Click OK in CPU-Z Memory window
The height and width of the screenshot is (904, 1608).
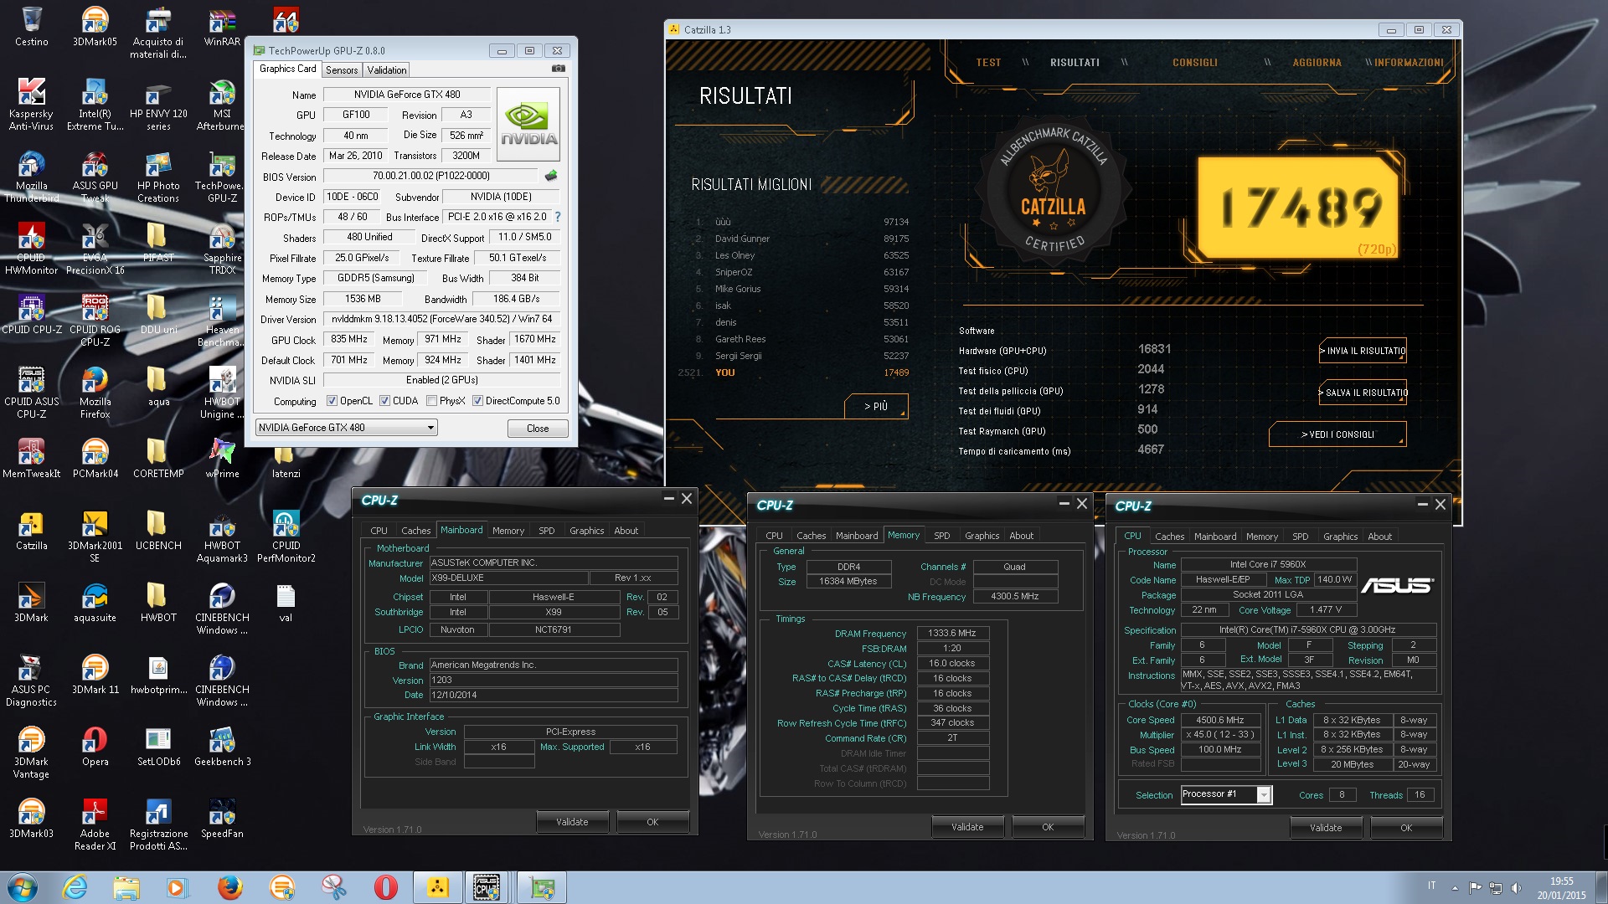coord(1048,827)
